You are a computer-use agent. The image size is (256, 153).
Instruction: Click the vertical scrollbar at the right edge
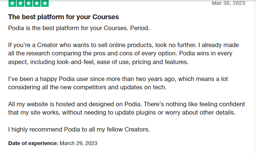coord(255,76)
